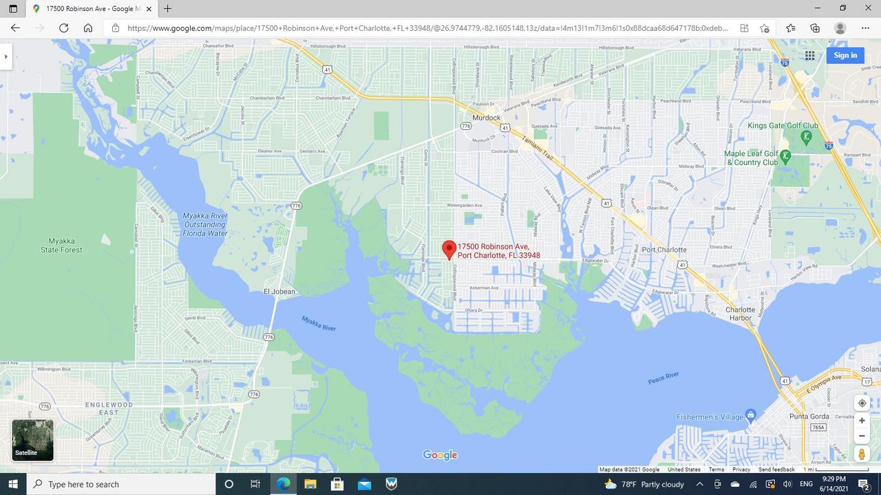Click Send feedback link

(776, 470)
